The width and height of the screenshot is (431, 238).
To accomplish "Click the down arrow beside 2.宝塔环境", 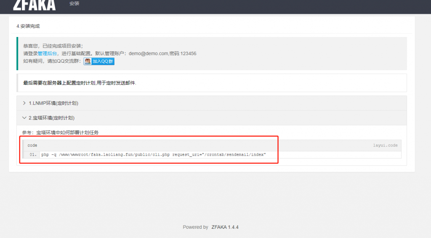I will pos(24,118).
